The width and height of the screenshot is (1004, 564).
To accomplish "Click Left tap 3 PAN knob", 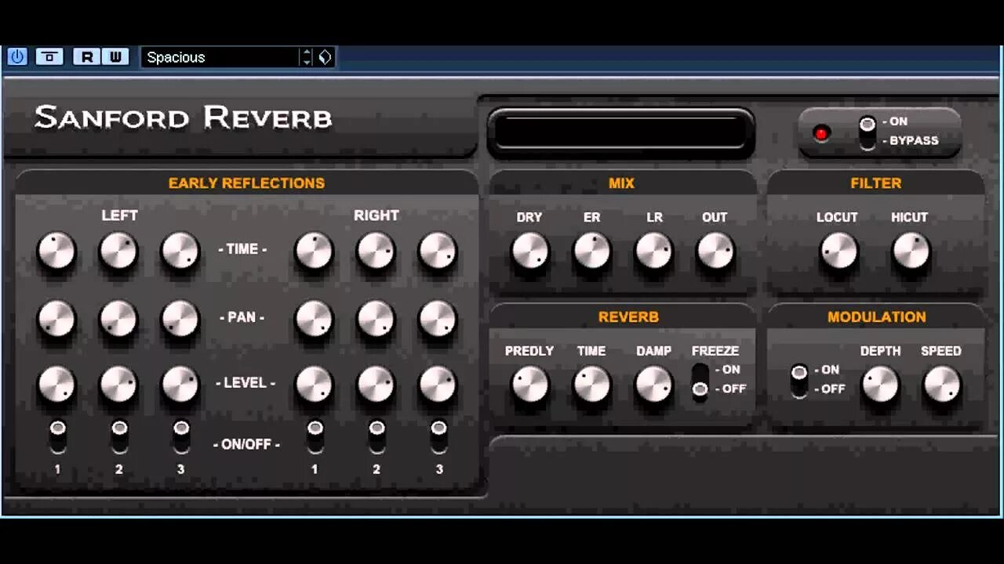I will pos(180,319).
